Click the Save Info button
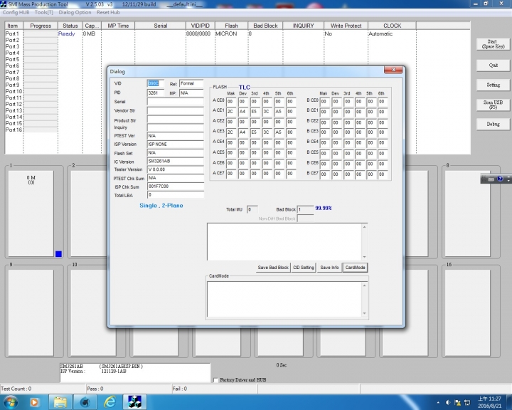 (329, 268)
